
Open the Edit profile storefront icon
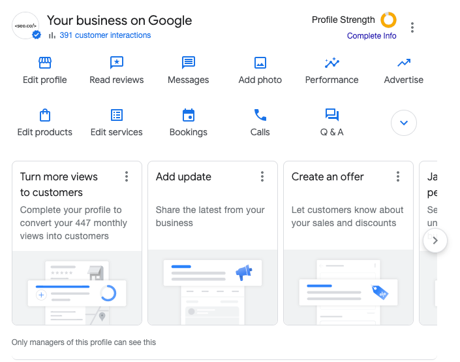click(x=45, y=63)
